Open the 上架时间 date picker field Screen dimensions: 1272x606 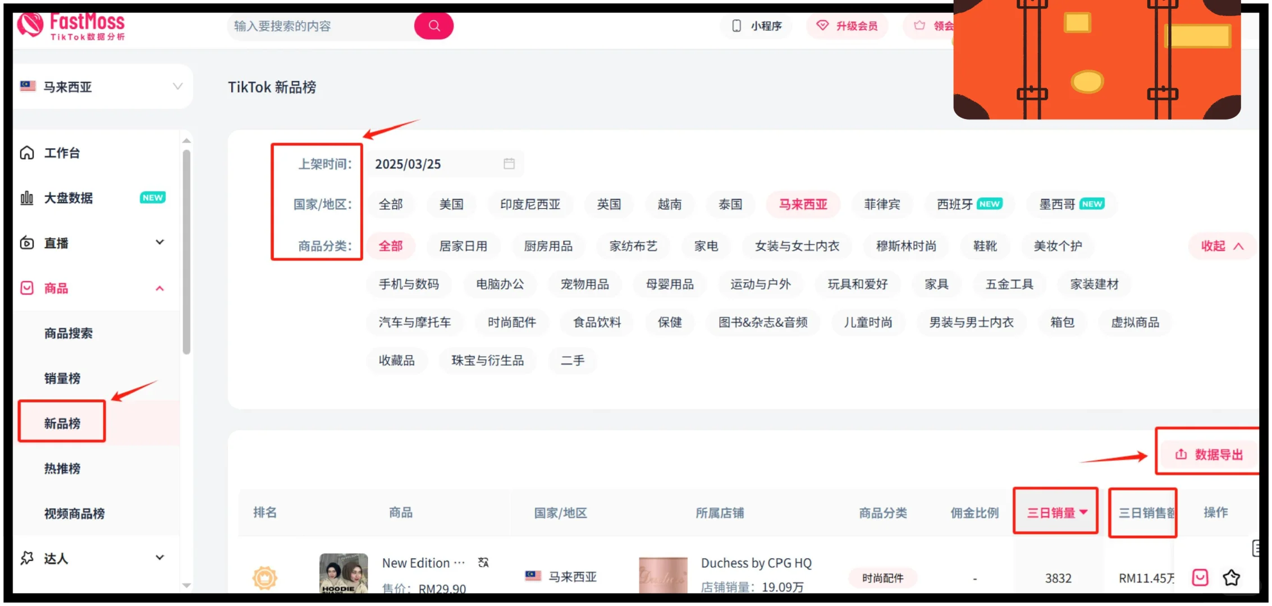[445, 164]
